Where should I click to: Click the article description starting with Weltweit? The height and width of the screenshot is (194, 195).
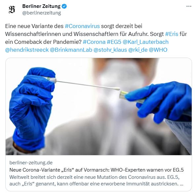(x=96, y=180)
